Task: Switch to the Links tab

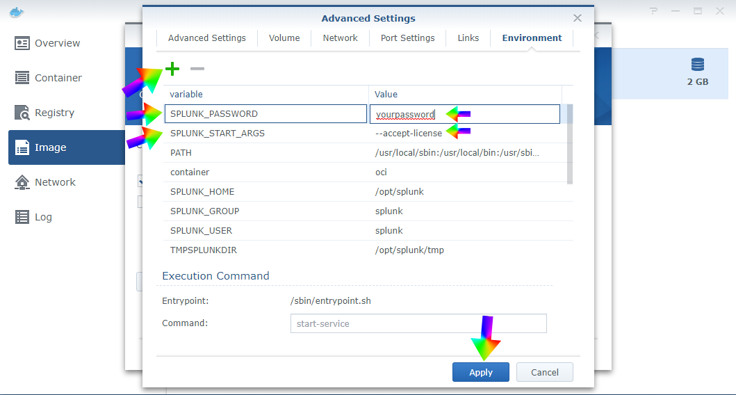Action: point(468,38)
